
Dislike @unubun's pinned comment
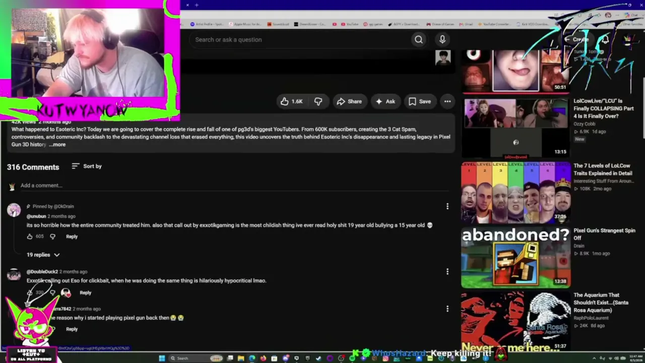[x=52, y=236]
